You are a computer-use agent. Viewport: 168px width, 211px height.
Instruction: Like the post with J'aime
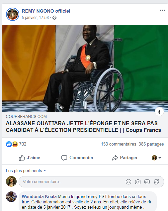coord(30,158)
